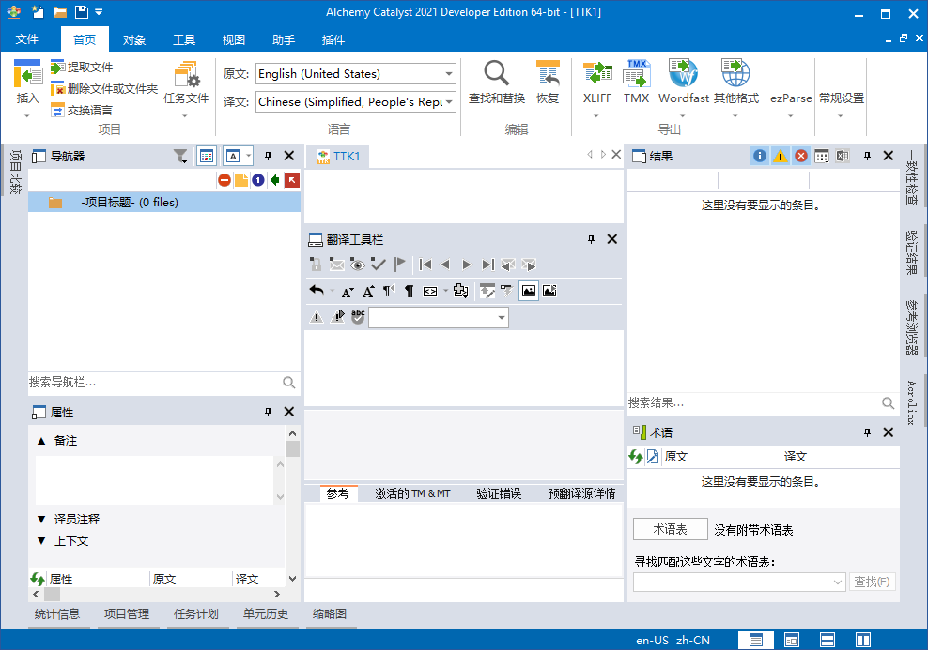928x650 pixels.
Task: Open the 项目管理 project management bottom tab
Action: point(127,614)
